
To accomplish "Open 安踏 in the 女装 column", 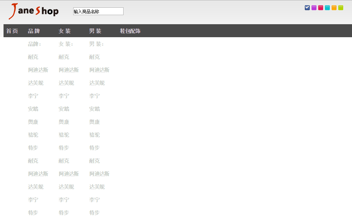I will (x=64, y=109).
